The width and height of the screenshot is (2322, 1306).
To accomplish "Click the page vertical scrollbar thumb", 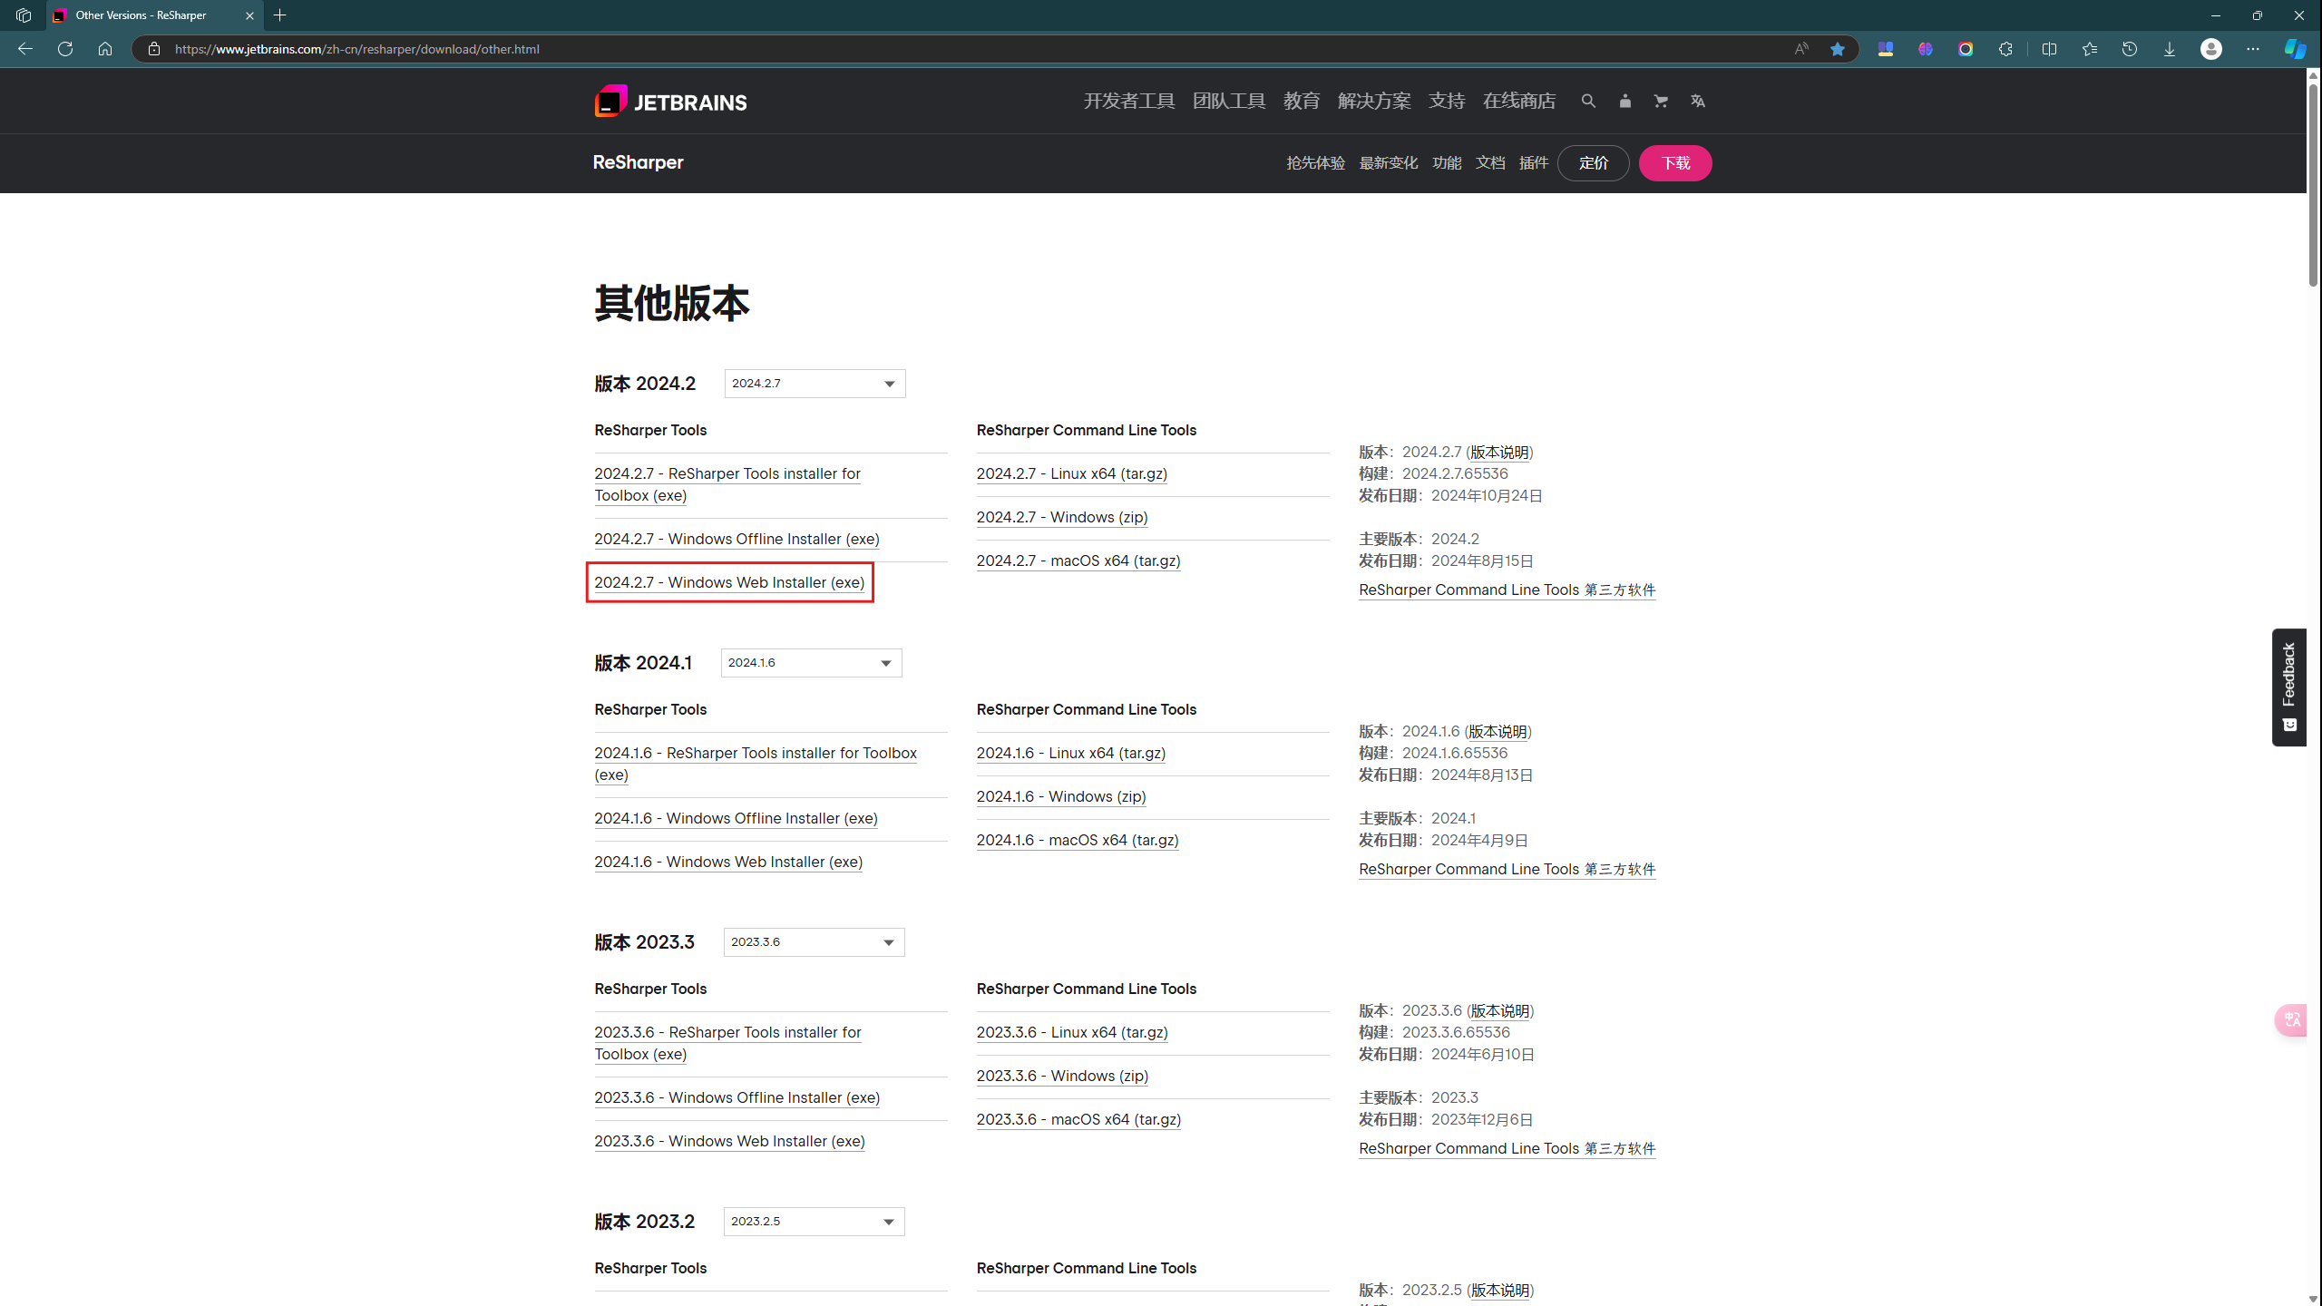I will tap(2313, 184).
